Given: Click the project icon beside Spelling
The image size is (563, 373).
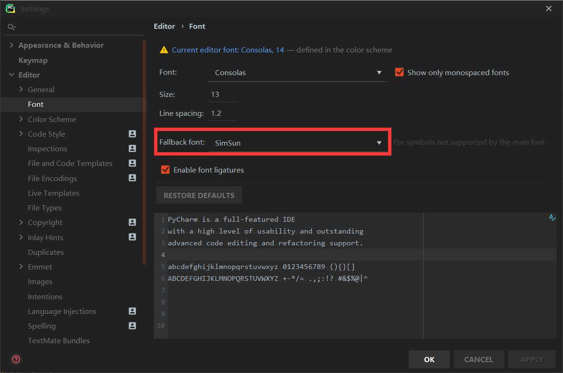Looking at the screenshot, I should click(132, 326).
